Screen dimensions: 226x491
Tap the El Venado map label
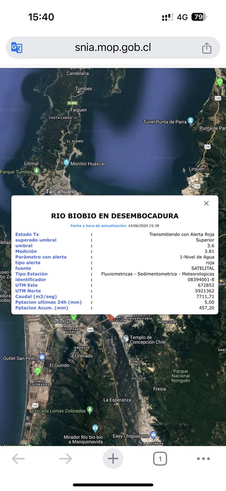82,356
